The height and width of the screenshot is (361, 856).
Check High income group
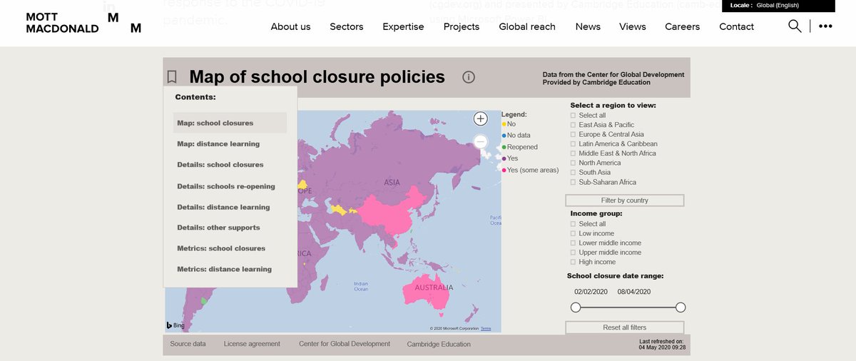(x=573, y=262)
